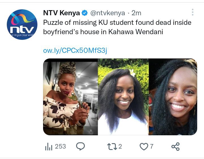204x159 pixels.
Task: Click the 253 view count
Action: tap(60, 147)
